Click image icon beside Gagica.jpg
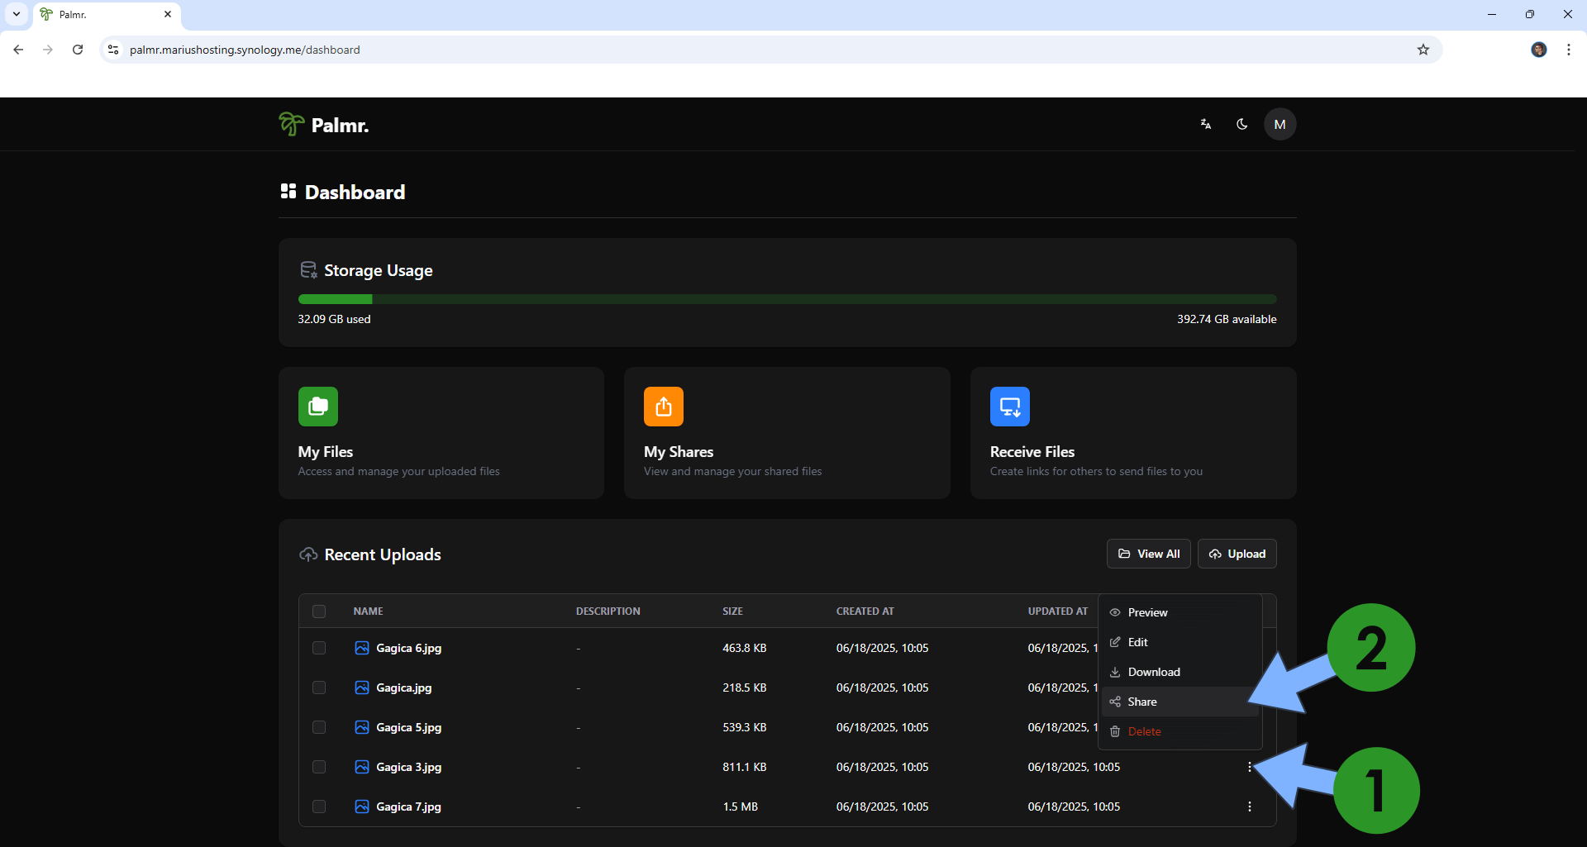 tap(362, 688)
